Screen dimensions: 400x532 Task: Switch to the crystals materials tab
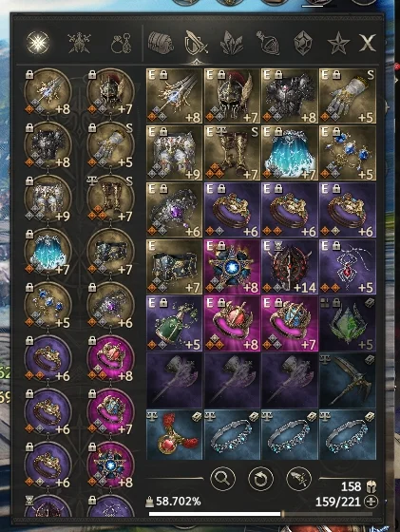click(232, 44)
